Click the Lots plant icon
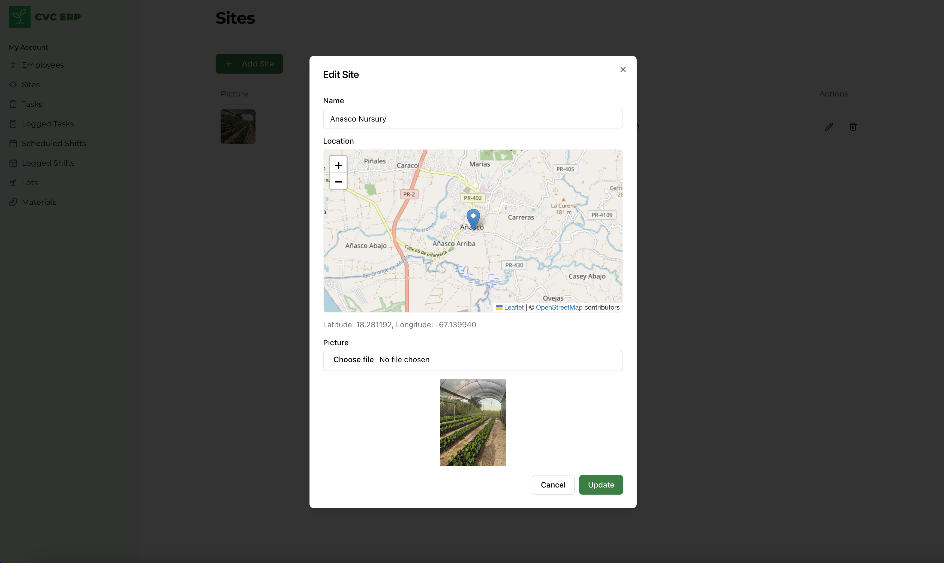 click(13, 183)
